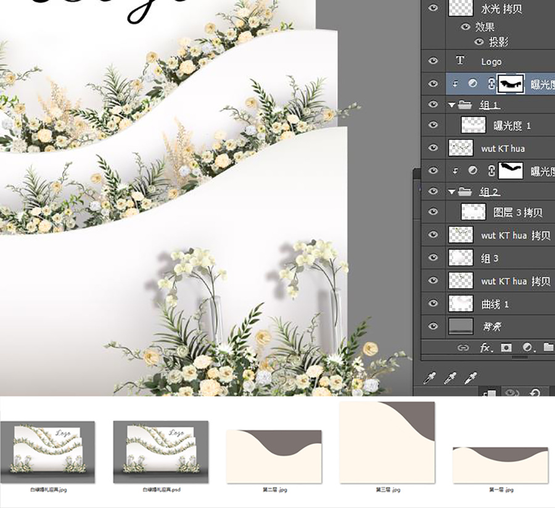555x508 pixels.
Task: Select the 背景 layer thumbnail
Action: click(461, 326)
